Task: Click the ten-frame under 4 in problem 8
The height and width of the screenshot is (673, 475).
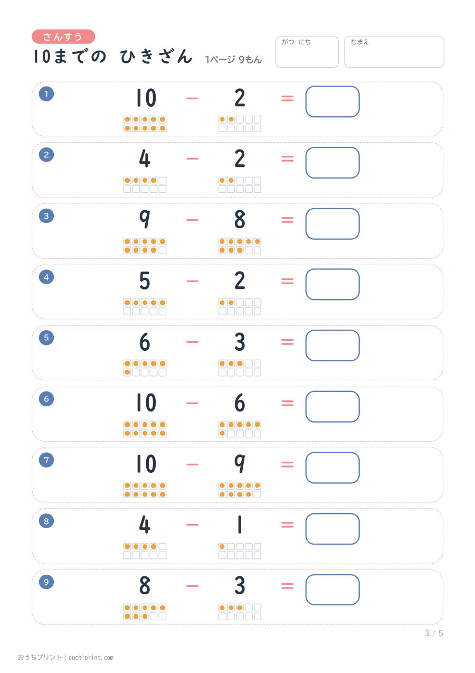Action: [145, 551]
